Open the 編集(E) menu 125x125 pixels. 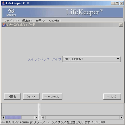[27, 21]
